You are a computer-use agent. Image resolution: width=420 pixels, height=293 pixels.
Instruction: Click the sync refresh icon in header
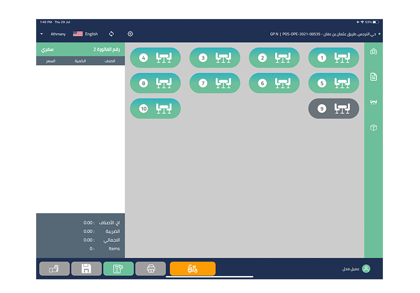coord(111,34)
